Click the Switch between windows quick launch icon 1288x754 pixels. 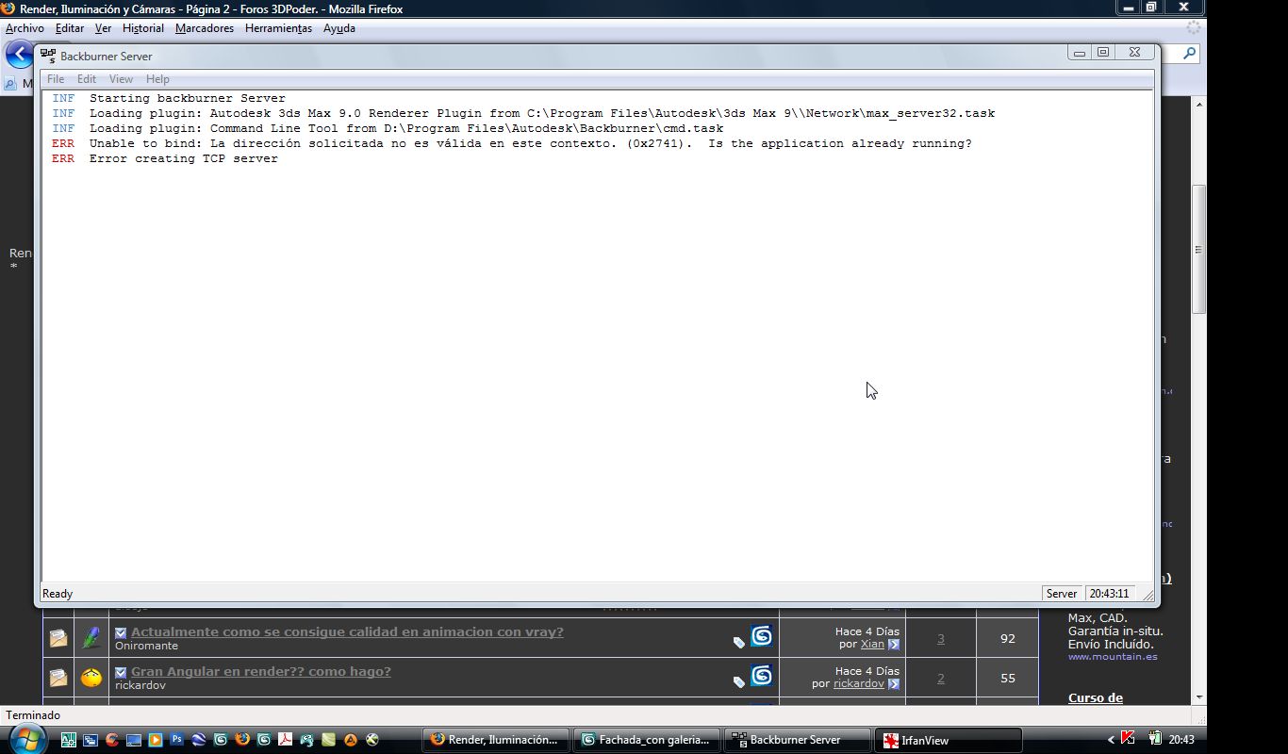tap(91, 740)
